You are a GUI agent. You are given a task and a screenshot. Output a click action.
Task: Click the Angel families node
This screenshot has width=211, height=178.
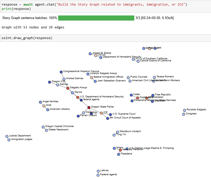pos(40,102)
